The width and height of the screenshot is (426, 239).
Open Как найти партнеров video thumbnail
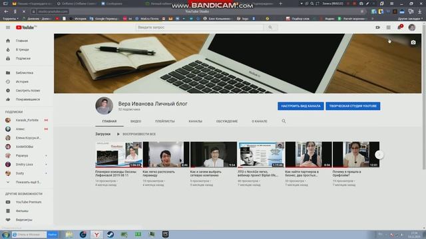pyautogui.click(x=308, y=155)
